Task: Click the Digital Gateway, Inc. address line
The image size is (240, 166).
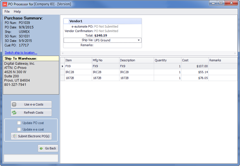Action: tap(19, 63)
